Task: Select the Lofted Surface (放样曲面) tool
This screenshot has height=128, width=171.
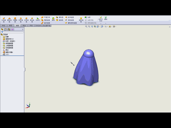Action: click(21, 20)
